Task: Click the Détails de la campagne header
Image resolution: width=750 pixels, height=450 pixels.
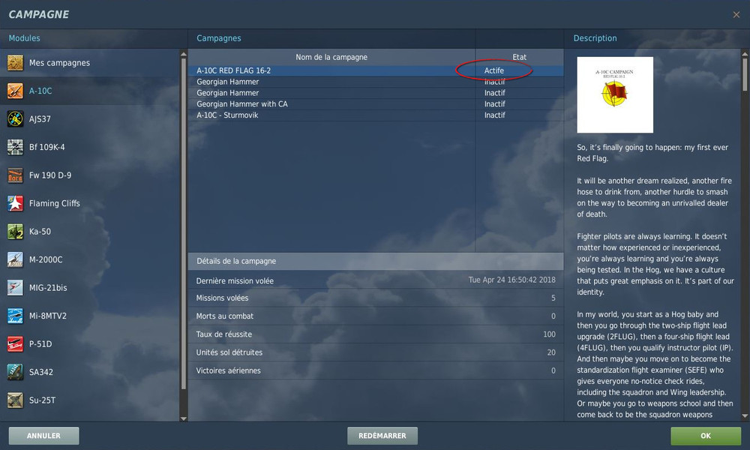Action: click(376, 261)
